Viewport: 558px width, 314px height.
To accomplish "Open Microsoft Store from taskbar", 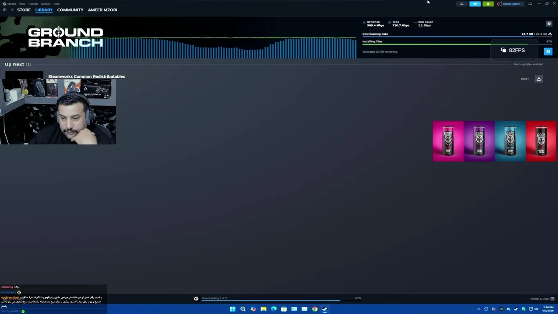I will click(284, 309).
